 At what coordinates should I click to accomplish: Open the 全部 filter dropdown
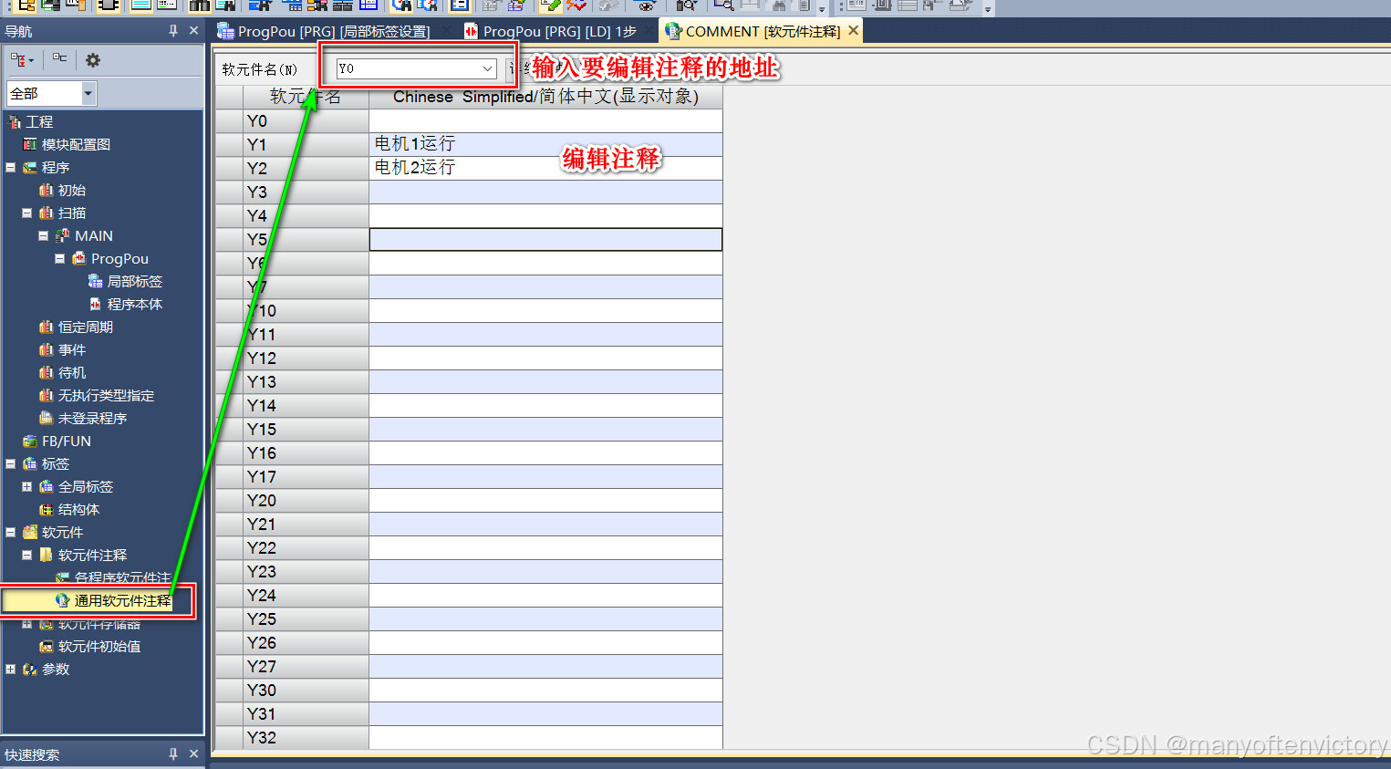tap(88, 93)
